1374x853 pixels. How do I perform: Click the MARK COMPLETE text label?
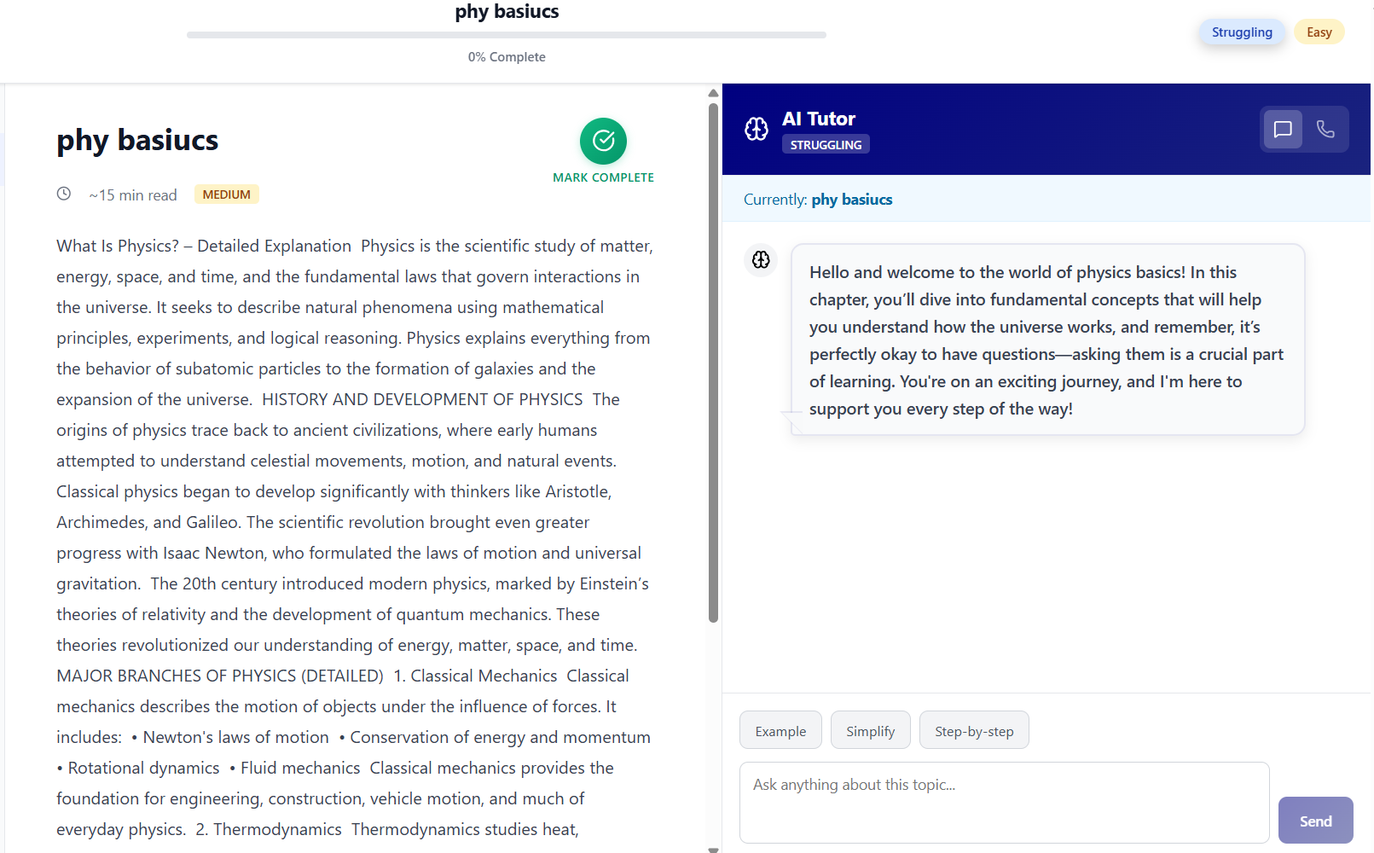(603, 177)
